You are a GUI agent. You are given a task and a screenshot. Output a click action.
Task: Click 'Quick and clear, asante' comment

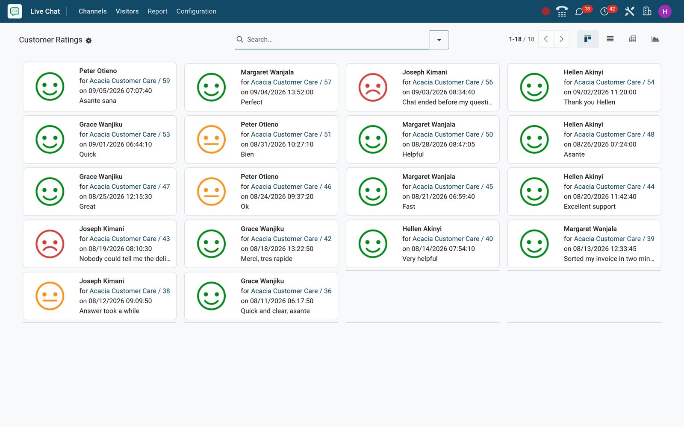[x=275, y=311]
